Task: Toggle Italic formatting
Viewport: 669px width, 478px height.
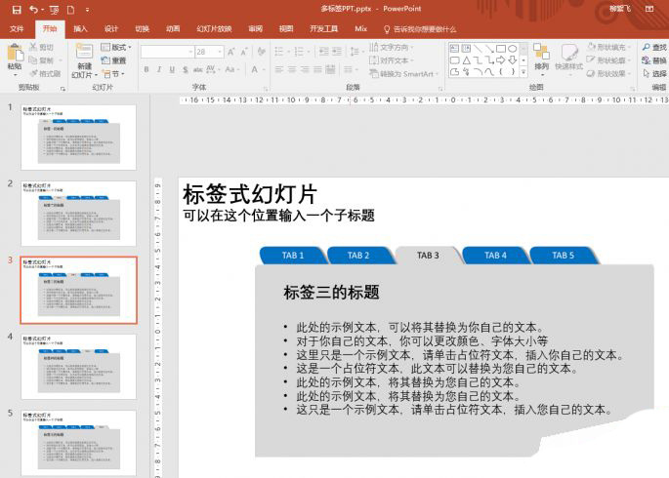Action: coord(159,69)
